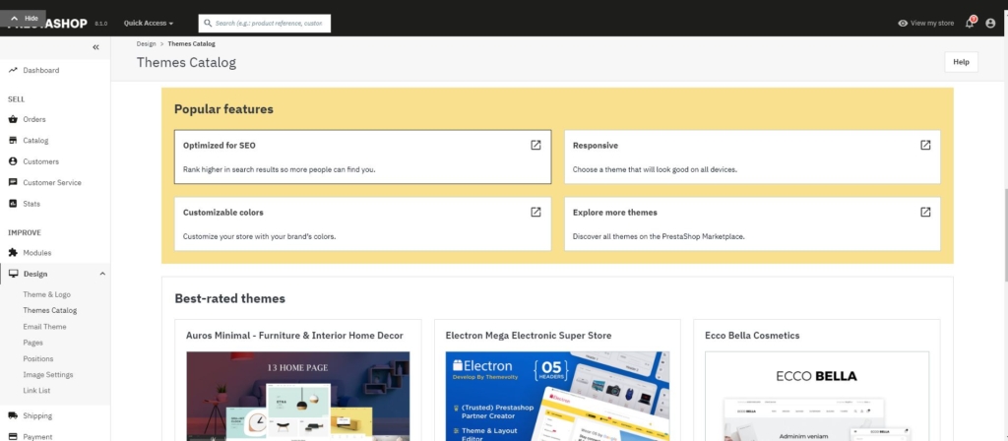Open external link icon on Optimized for SEO
Viewport: 1008px width, 441px height.
(535, 146)
